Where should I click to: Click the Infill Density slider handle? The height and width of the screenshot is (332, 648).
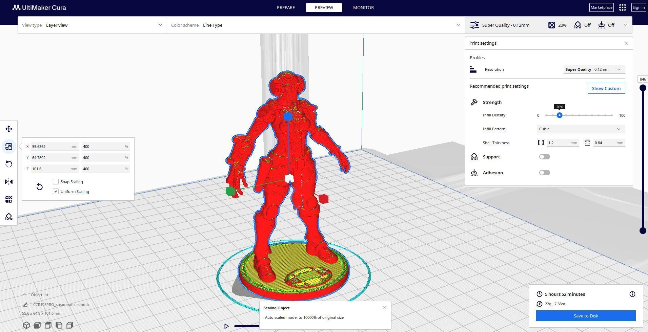tap(560, 115)
